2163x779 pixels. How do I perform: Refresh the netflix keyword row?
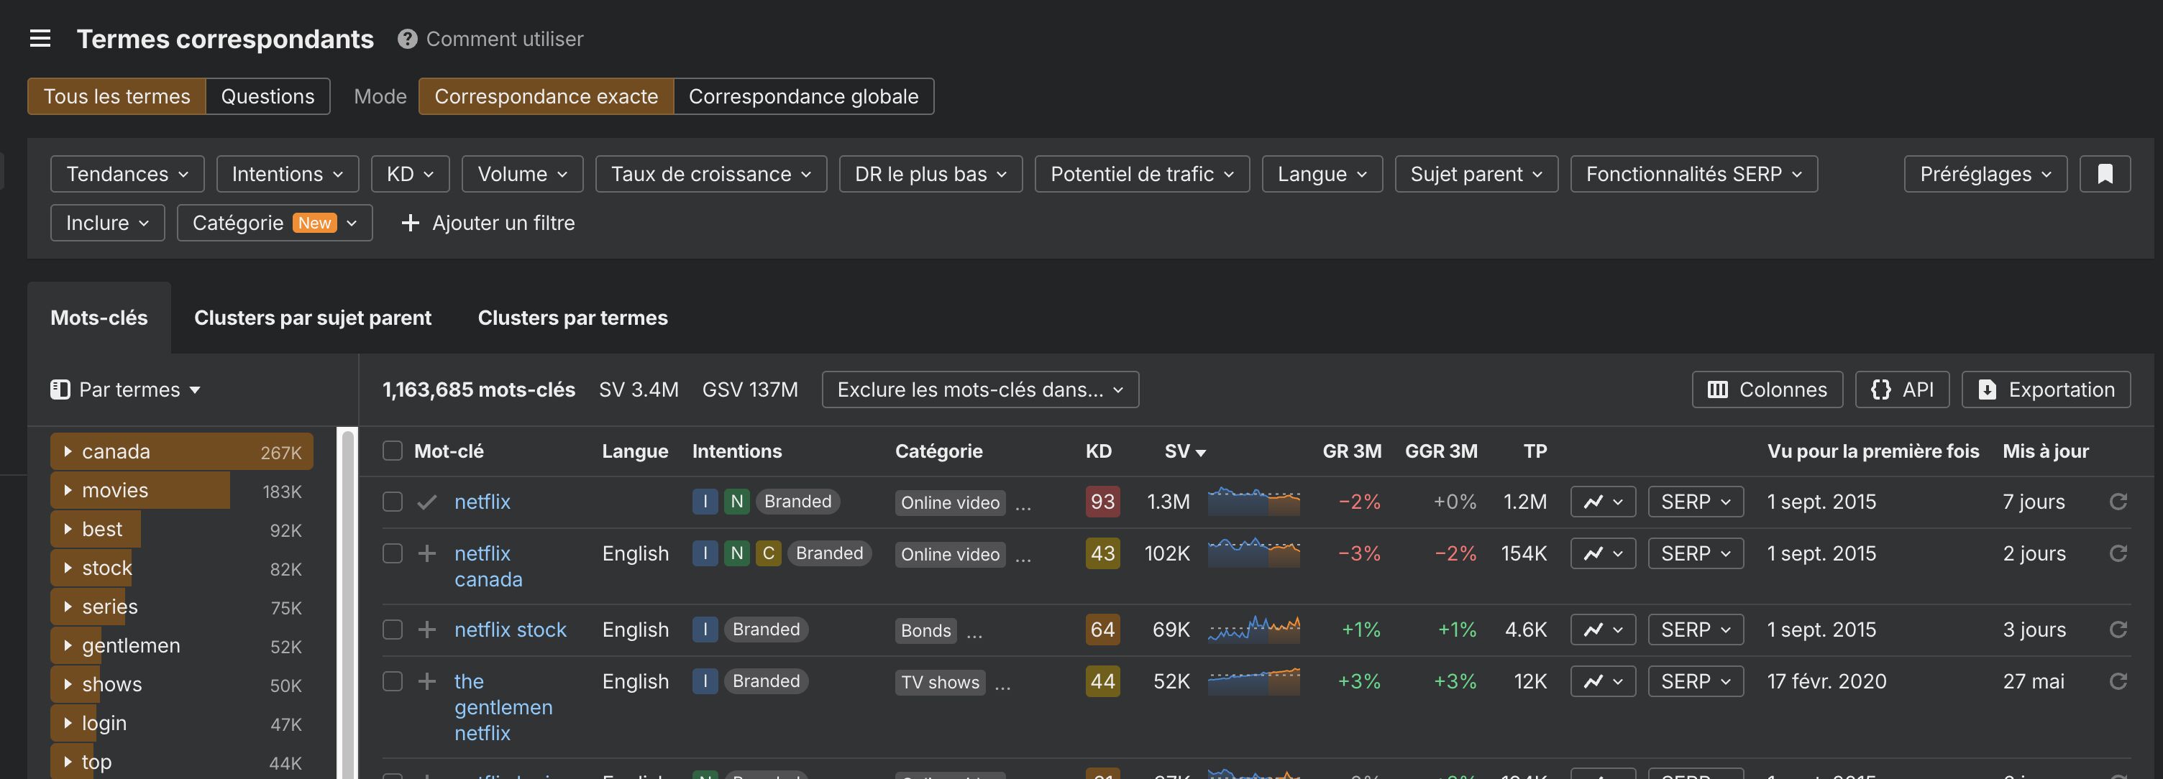(2118, 501)
